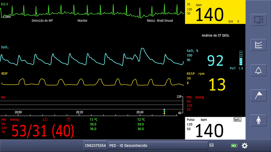Click the PNI interval timer icon

point(69,119)
